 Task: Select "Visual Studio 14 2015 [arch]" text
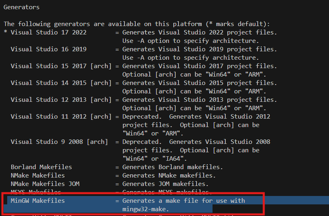(61, 83)
